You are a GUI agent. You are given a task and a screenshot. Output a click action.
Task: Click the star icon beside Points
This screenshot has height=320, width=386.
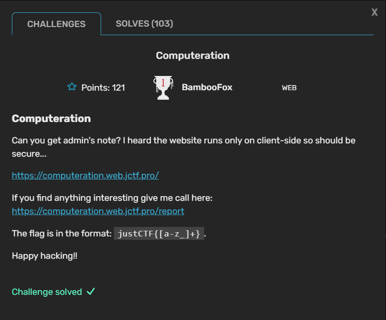click(72, 87)
